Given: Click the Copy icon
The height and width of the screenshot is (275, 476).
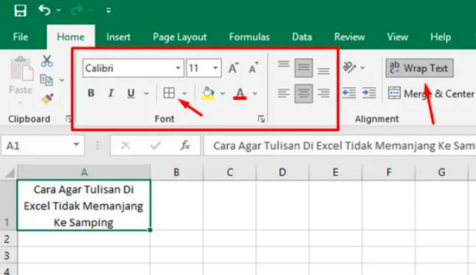Looking at the screenshot, I should (46, 80).
